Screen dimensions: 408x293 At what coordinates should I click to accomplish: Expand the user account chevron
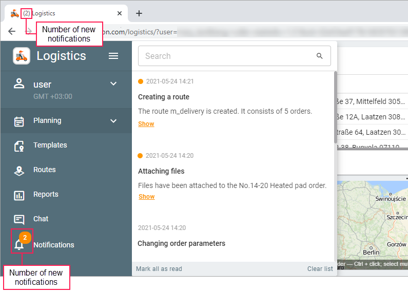tap(113, 83)
